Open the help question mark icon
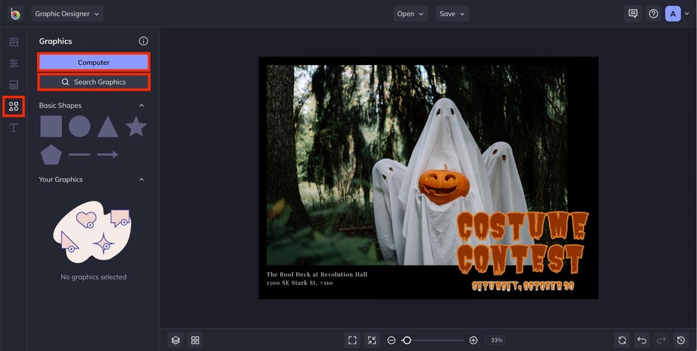The image size is (697, 351). pos(653,13)
